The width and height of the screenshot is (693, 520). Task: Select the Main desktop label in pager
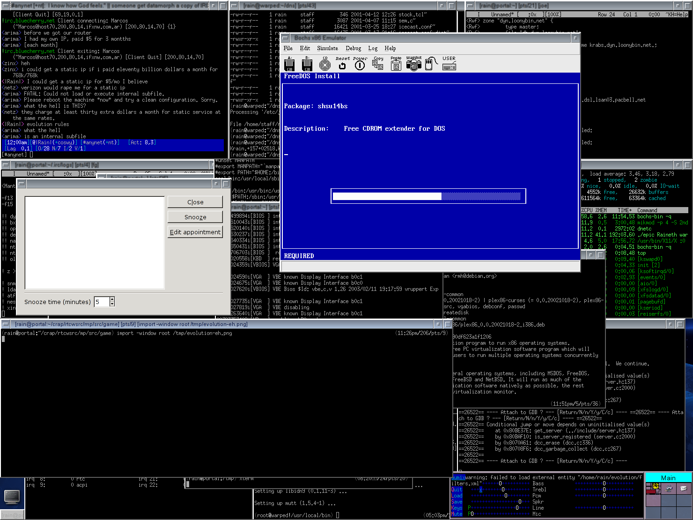pos(668,478)
